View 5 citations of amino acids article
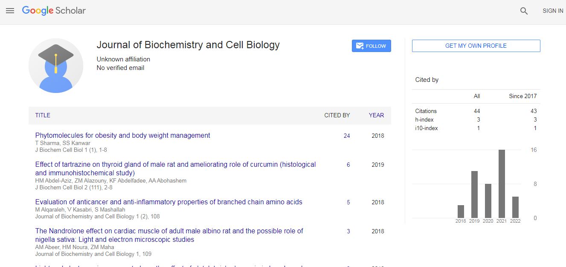The image size is (566, 267). (x=348, y=203)
